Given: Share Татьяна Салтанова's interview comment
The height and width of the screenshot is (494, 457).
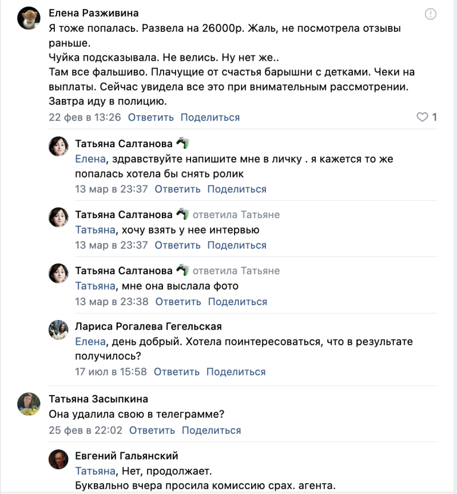Looking at the screenshot, I should point(237,245).
